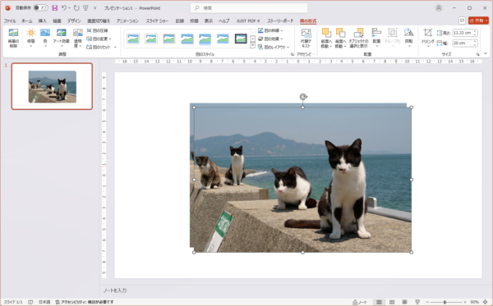Click the zoom slider in status bar
Viewport: 493px width, 306px height.
pos(445,302)
